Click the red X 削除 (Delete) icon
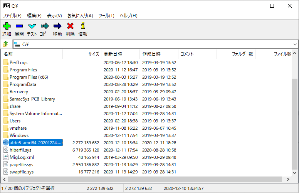299x193 pixels. pos(70,26)
